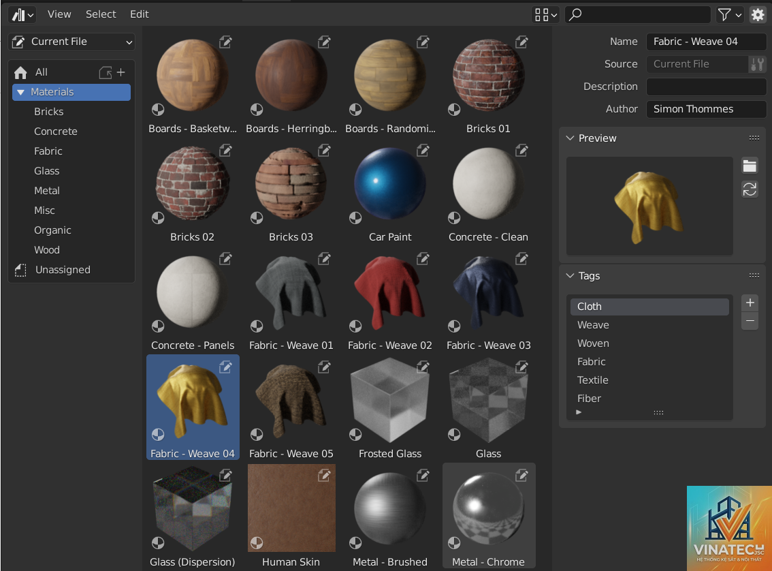Click material sphere icon on Fabric - Weave 05
This screenshot has width=772, height=571.
point(257,435)
